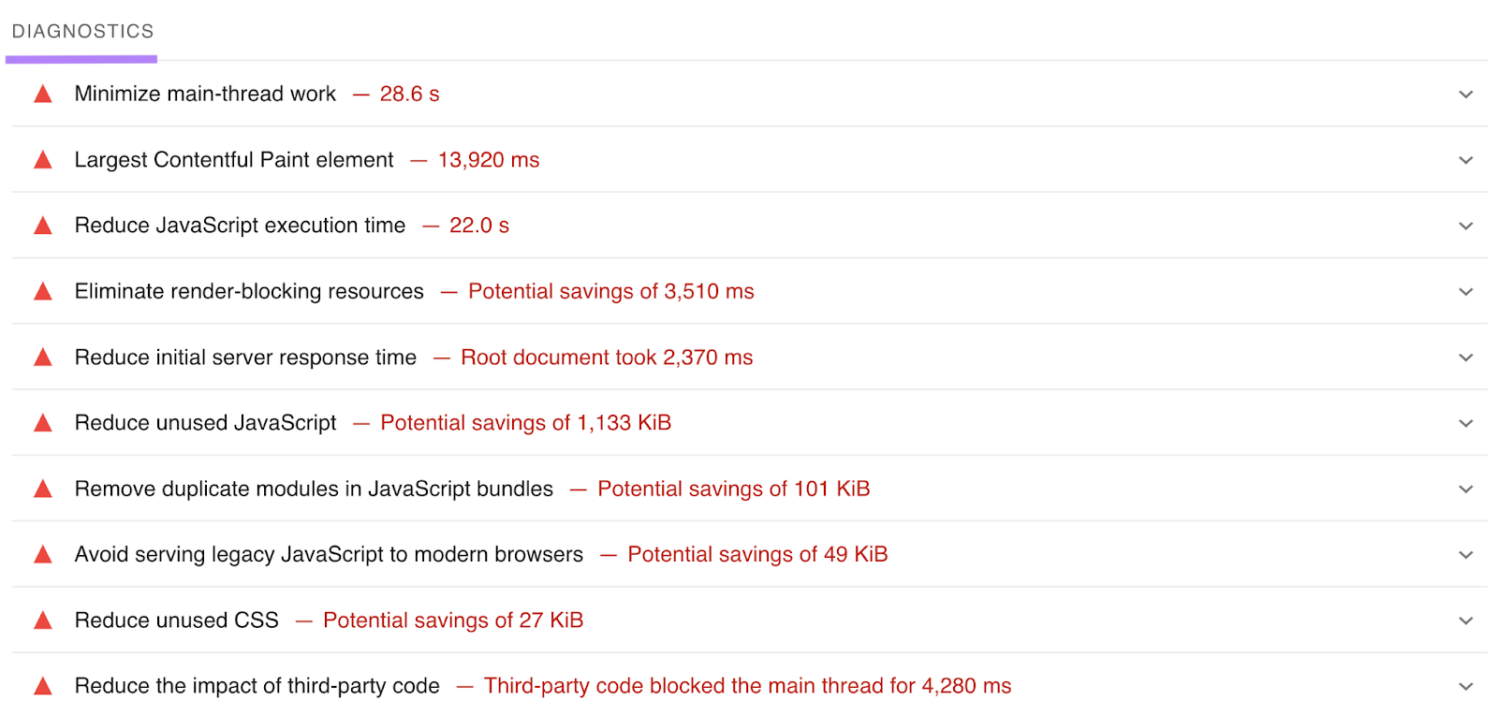The width and height of the screenshot is (1498, 715).
Task: Click the warning icon beside Reduce unused CSS
Action: [43, 620]
